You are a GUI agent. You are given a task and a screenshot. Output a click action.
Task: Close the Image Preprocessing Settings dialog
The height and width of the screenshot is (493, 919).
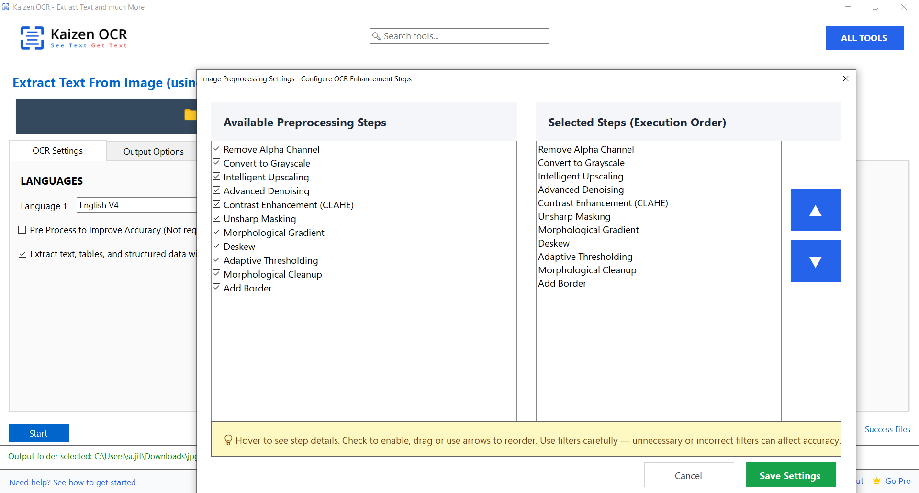pyautogui.click(x=845, y=78)
